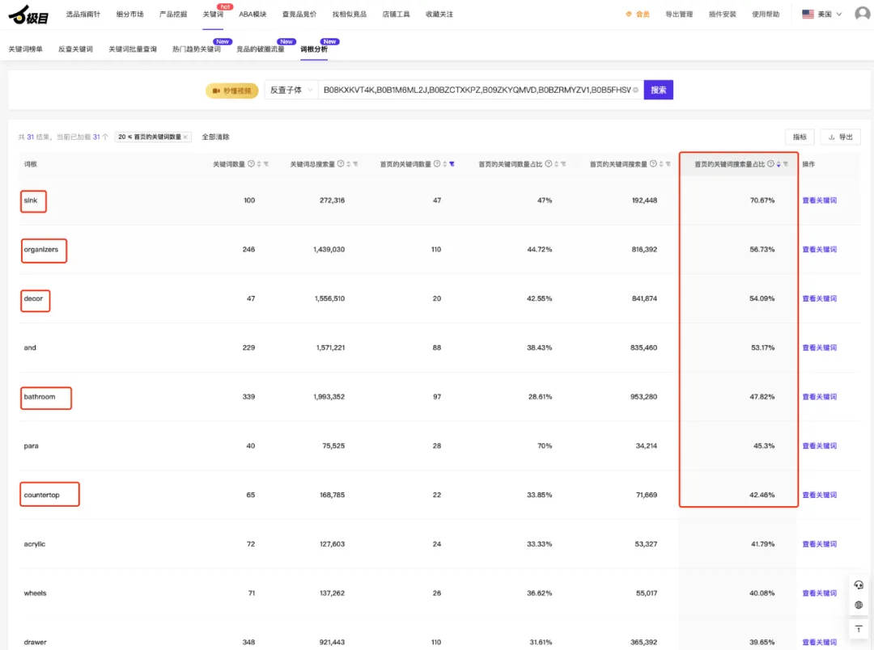Viewport: 874px width, 650px height.
Task: Open the customer service headset floating icon
Action: pyautogui.click(x=859, y=585)
